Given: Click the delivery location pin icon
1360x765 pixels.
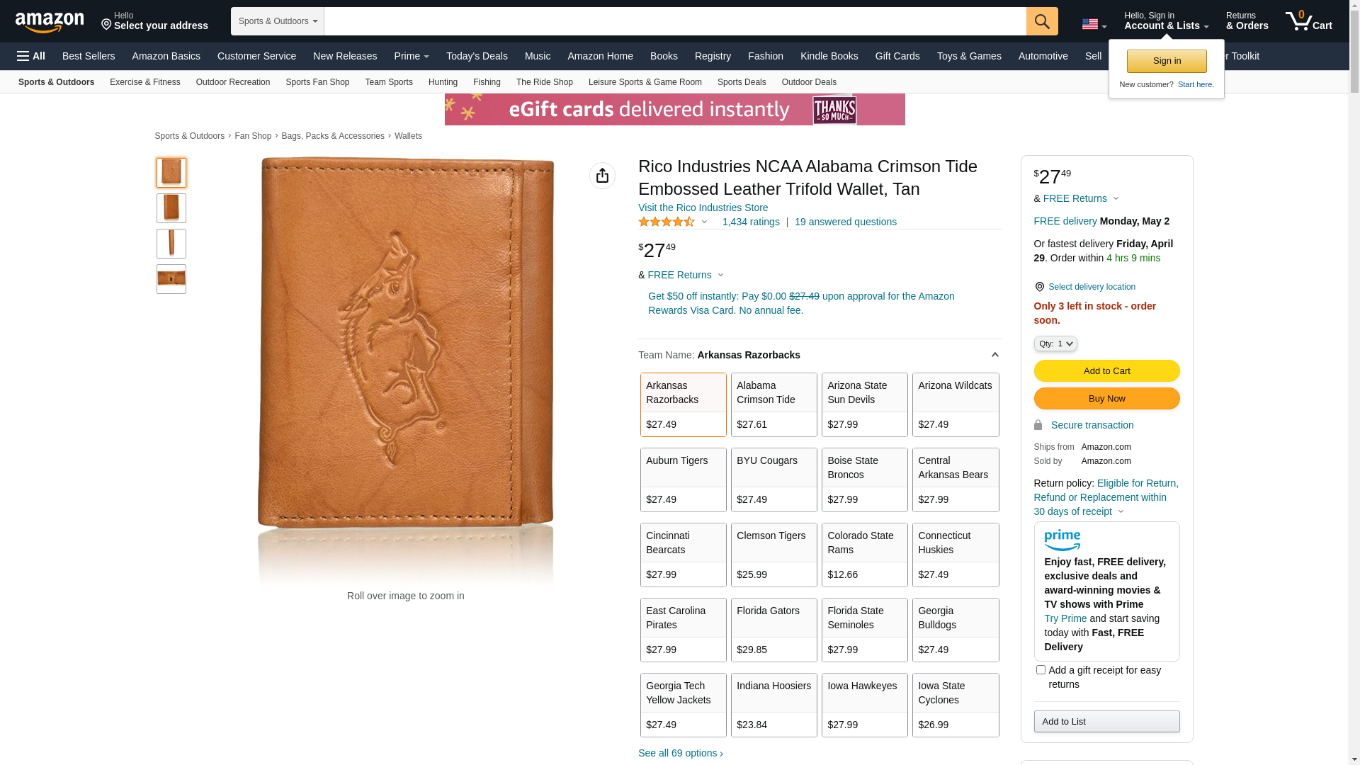Looking at the screenshot, I should [1039, 287].
